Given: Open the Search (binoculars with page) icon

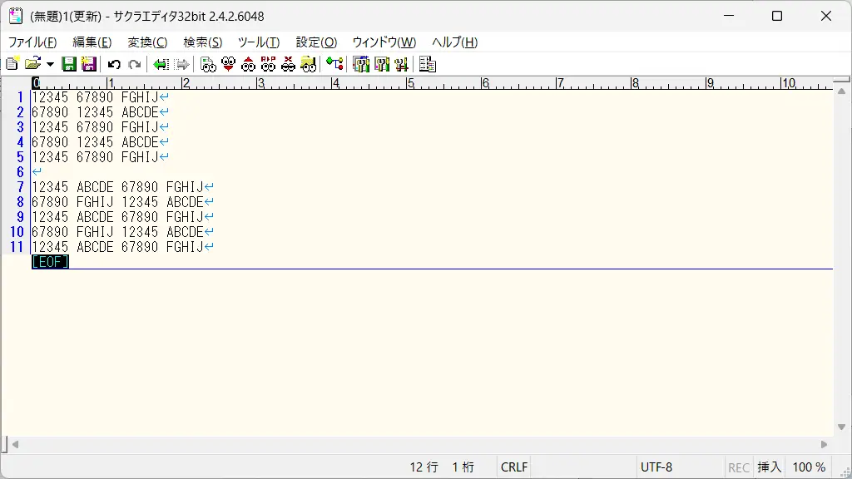Looking at the screenshot, I should coord(208,64).
